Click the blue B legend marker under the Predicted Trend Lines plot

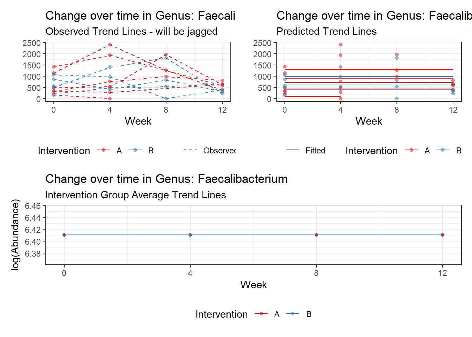(x=443, y=150)
